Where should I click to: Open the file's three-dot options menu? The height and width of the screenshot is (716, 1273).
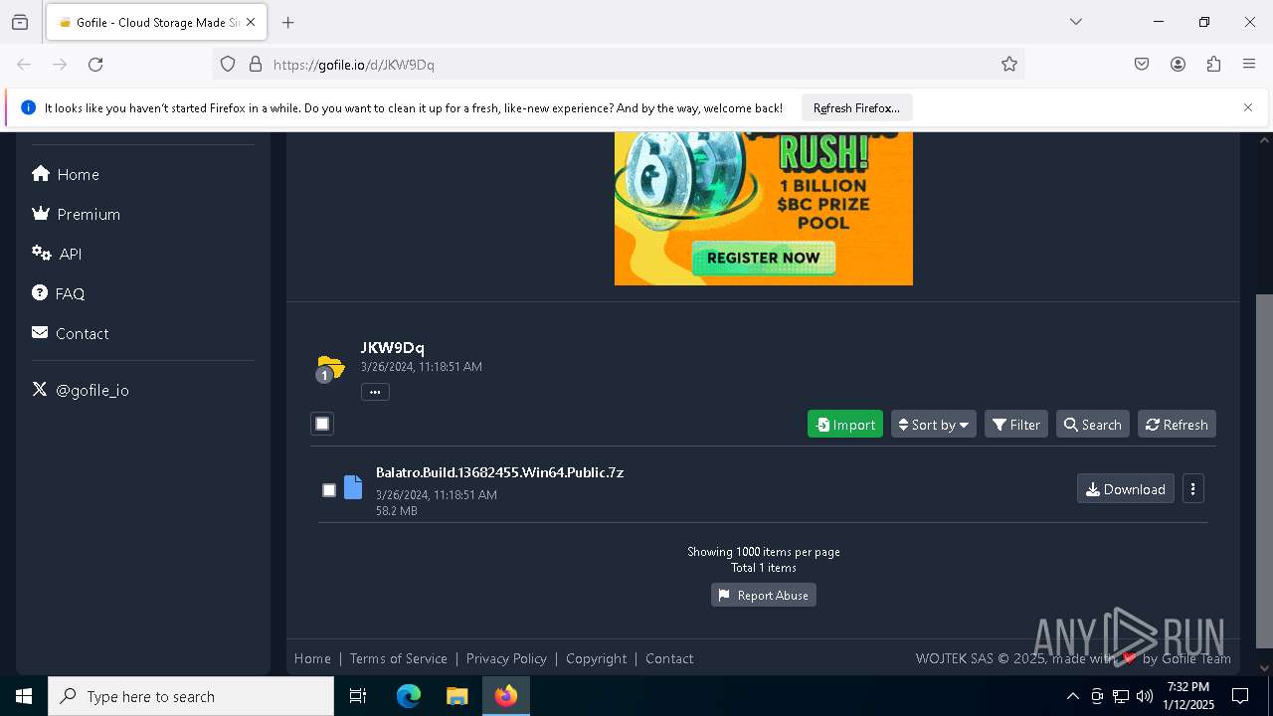1192,488
